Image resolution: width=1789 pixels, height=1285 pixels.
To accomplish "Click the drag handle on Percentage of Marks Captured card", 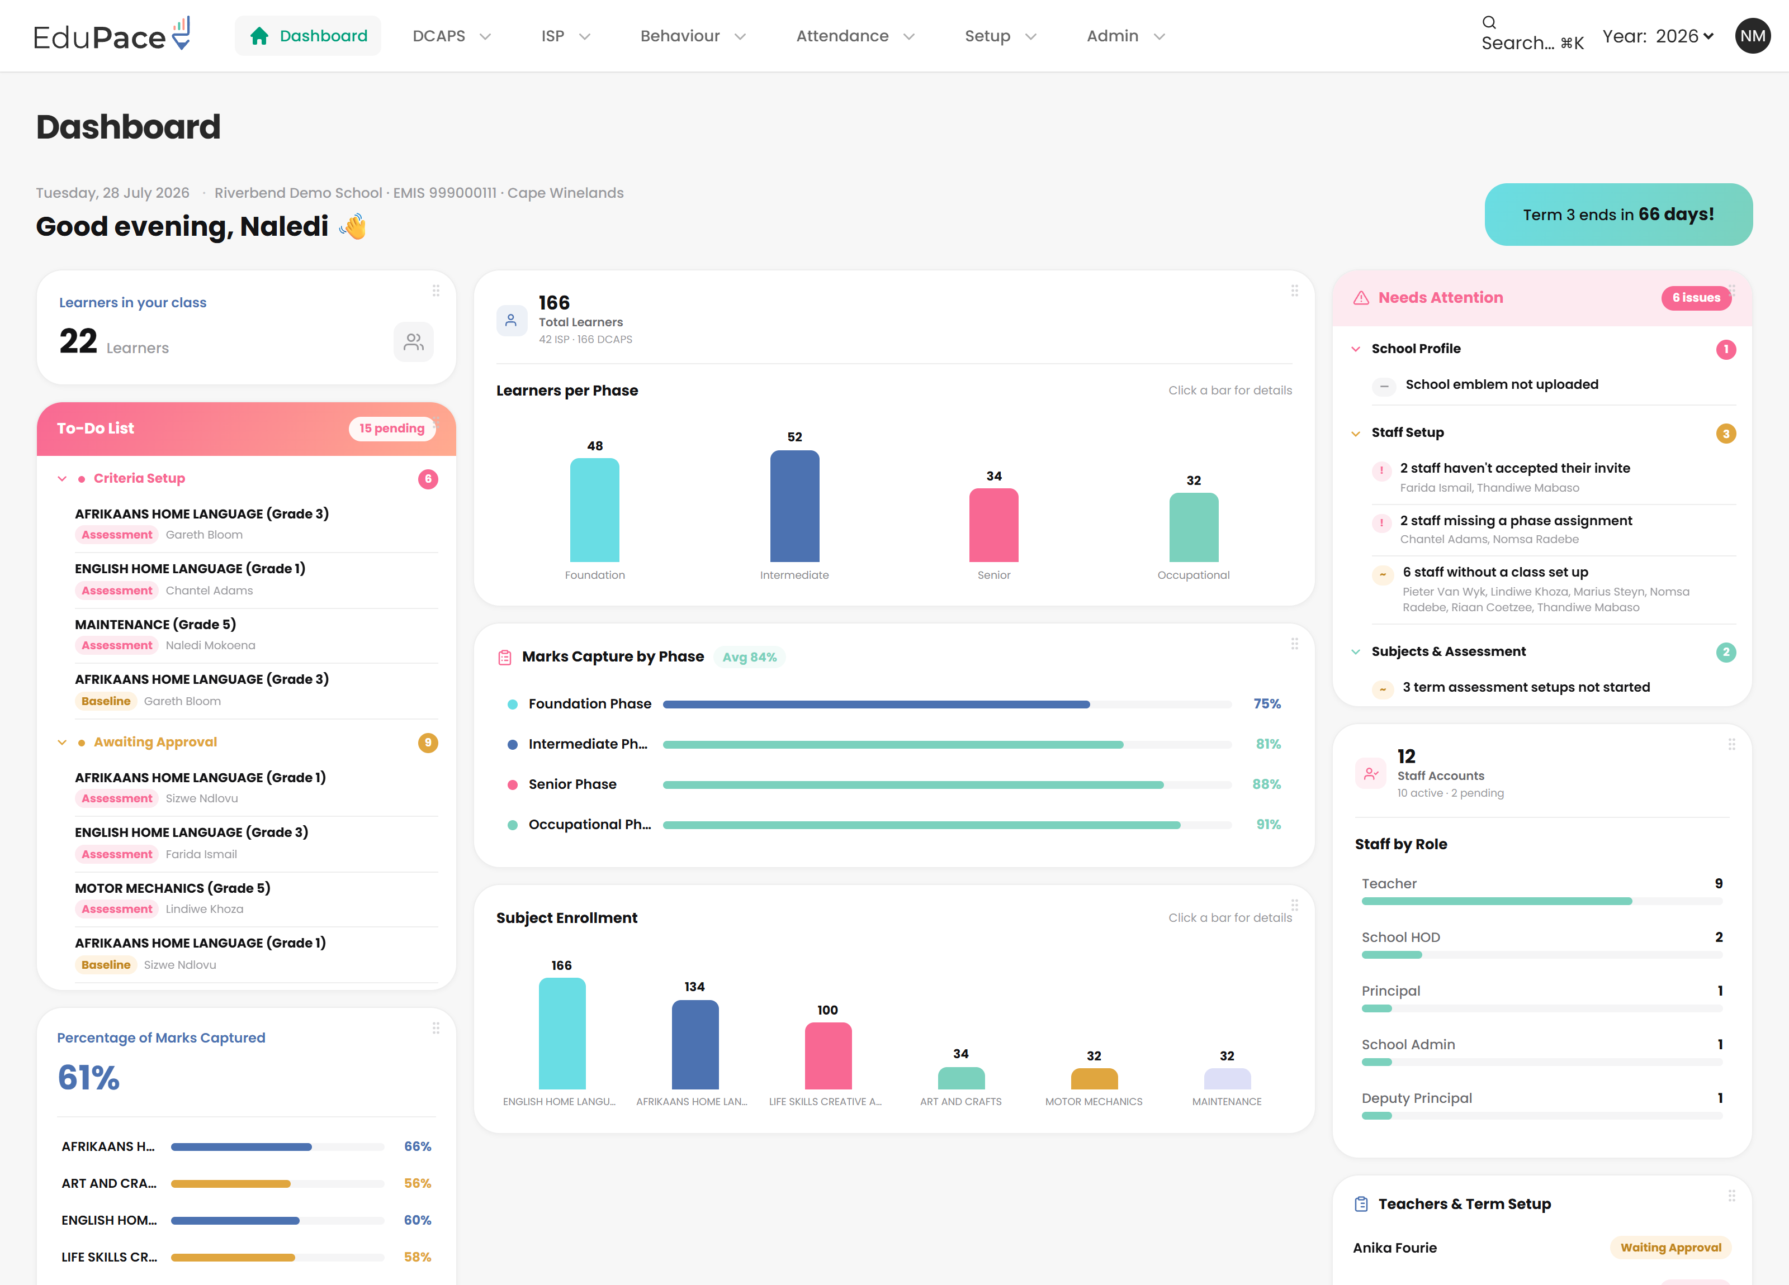I will (x=436, y=1028).
